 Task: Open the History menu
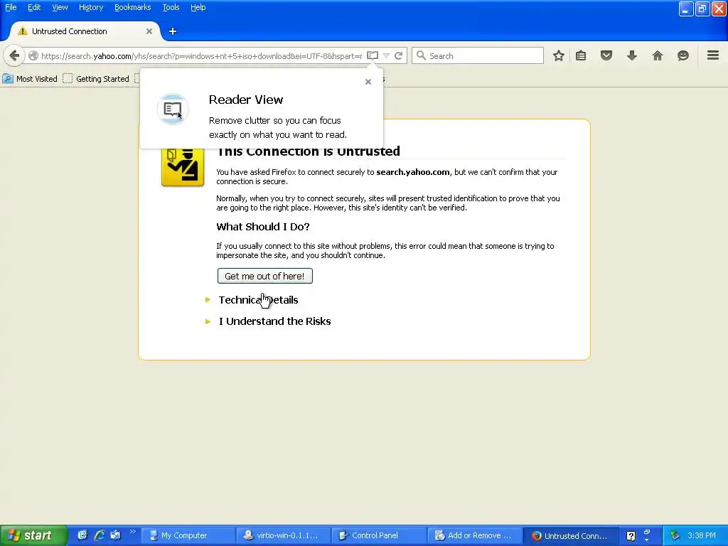91,7
